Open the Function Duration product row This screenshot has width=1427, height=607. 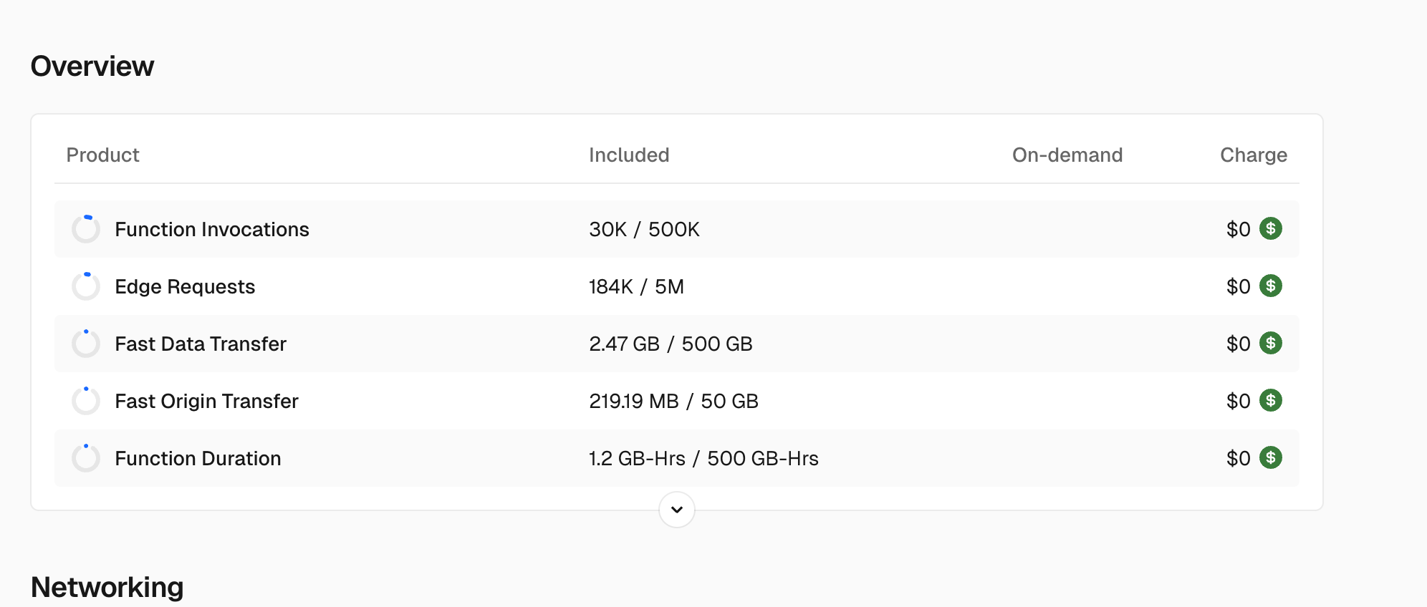click(x=198, y=458)
